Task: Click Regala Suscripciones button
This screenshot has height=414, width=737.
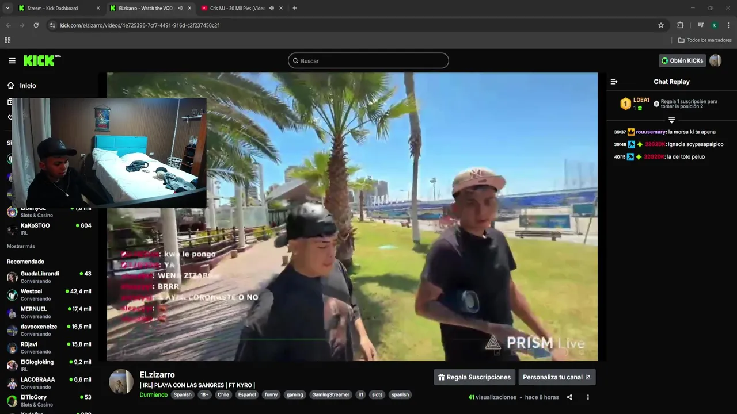Action: tap(474, 377)
